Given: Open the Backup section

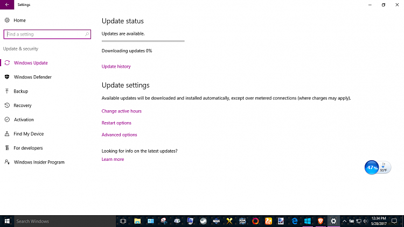Looking at the screenshot, I should (21, 91).
